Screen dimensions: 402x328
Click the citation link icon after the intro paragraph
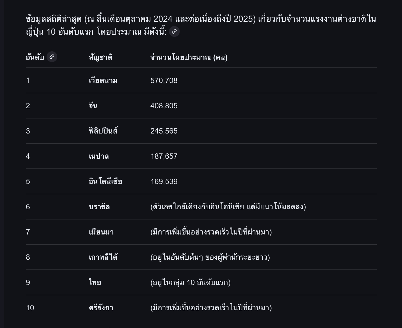tap(174, 32)
